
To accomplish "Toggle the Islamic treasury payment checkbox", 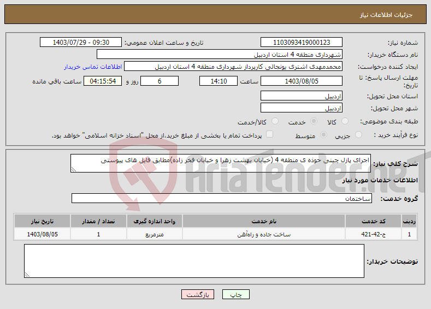I will click(x=270, y=134).
